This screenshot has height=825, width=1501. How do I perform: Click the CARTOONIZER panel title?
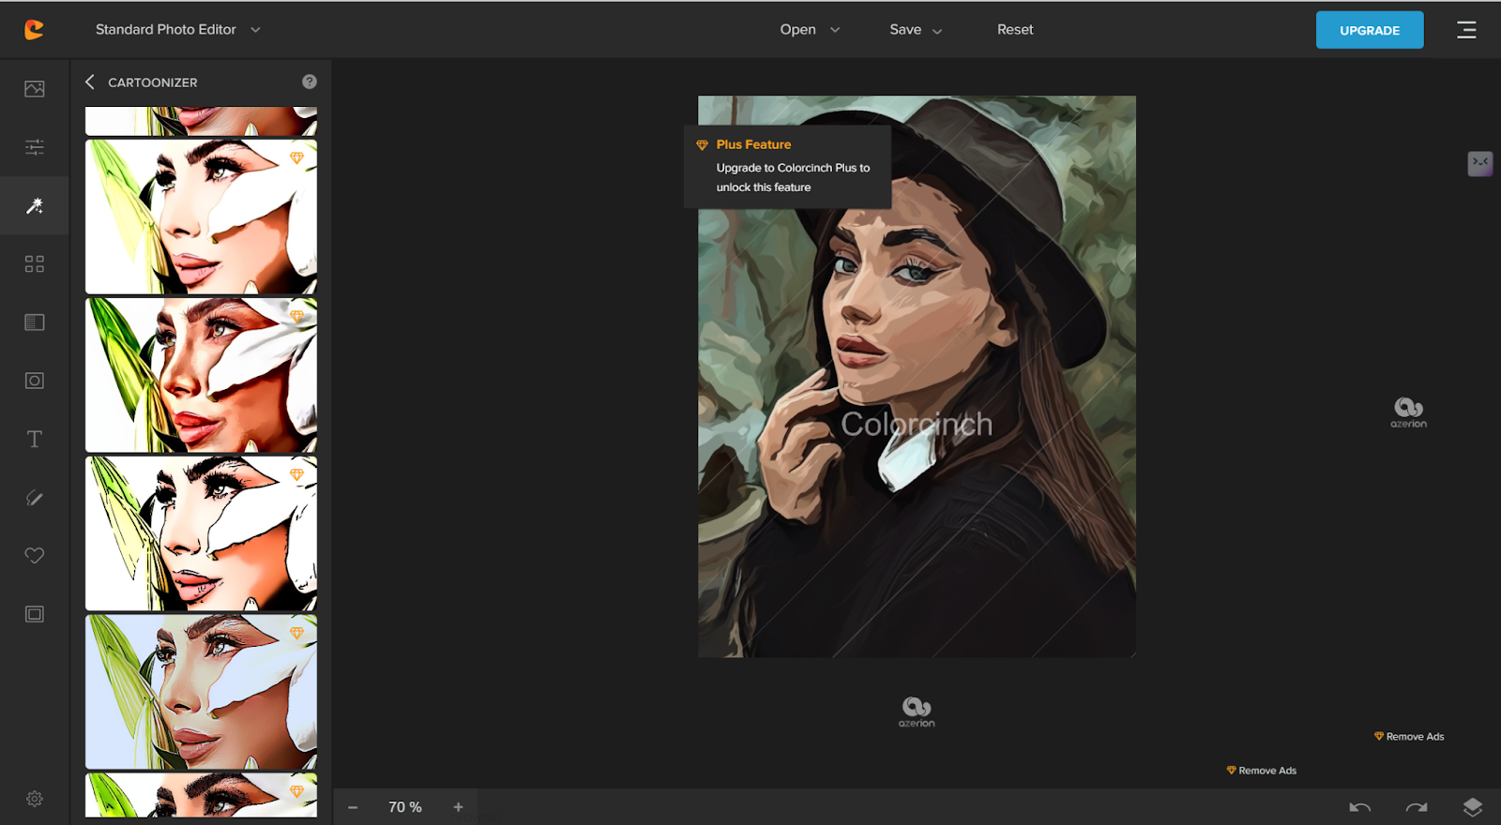[x=153, y=82]
